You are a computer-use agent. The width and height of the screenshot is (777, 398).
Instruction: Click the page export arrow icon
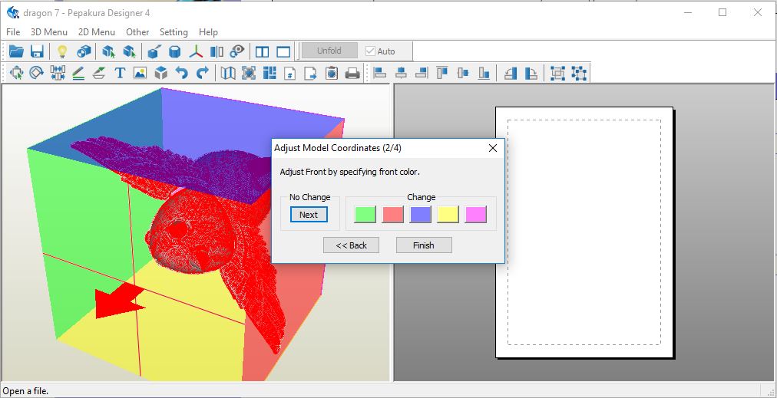[311, 74]
